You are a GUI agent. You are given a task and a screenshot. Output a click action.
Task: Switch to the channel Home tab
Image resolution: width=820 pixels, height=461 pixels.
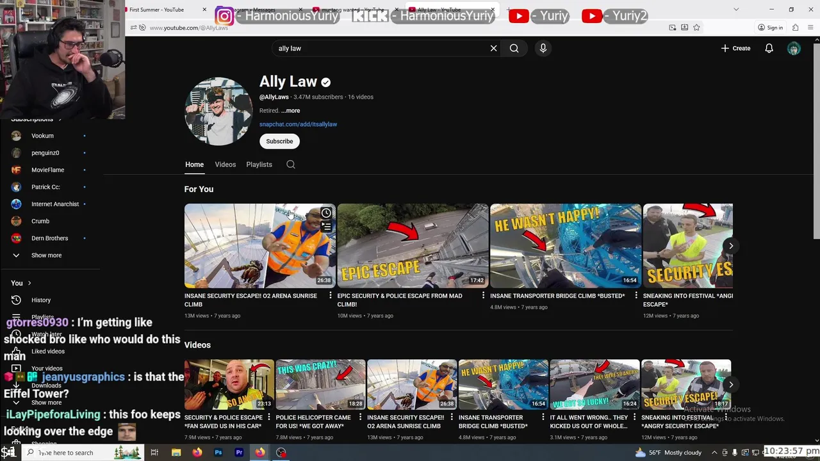coord(194,165)
